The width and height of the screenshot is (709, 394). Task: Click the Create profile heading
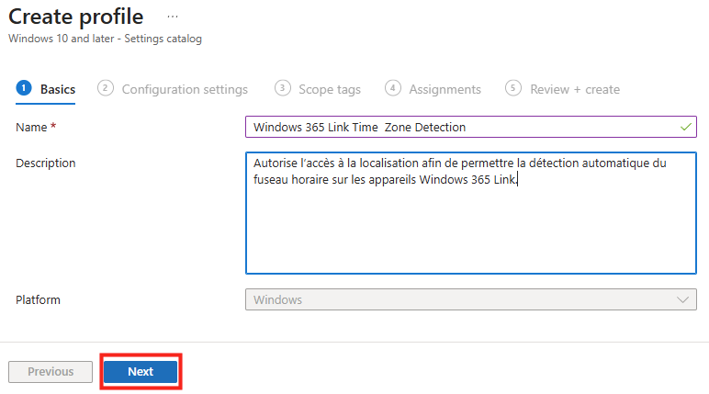coord(75,17)
